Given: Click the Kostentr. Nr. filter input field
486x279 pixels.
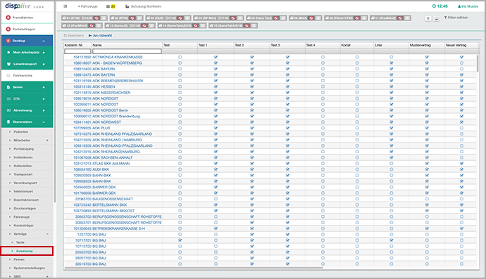Looking at the screenshot, I should point(77,51).
